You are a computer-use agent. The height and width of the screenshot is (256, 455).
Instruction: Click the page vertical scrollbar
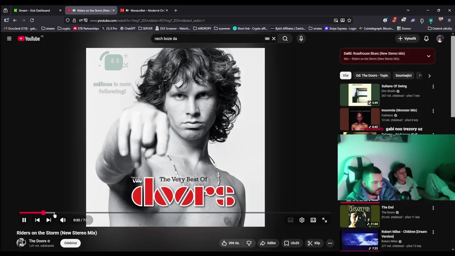coord(453,76)
